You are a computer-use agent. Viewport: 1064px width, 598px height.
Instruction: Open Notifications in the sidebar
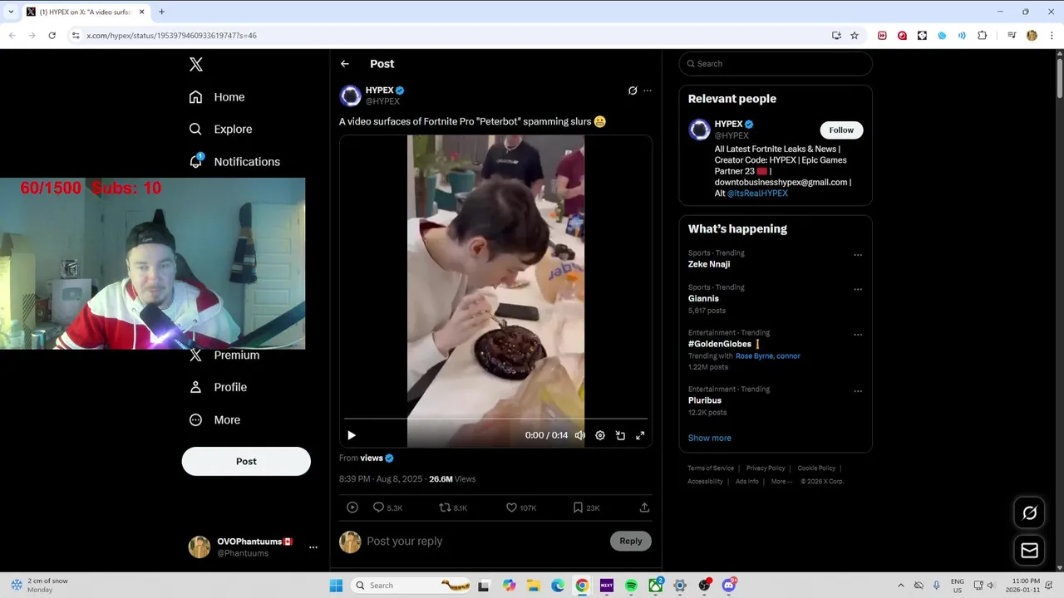(234, 162)
